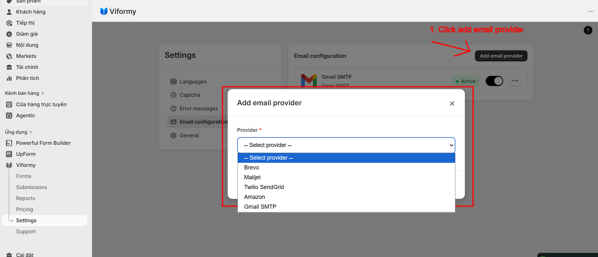The height and width of the screenshot is (257, 598).
Task: Open General settings
Action: (189, 135)
